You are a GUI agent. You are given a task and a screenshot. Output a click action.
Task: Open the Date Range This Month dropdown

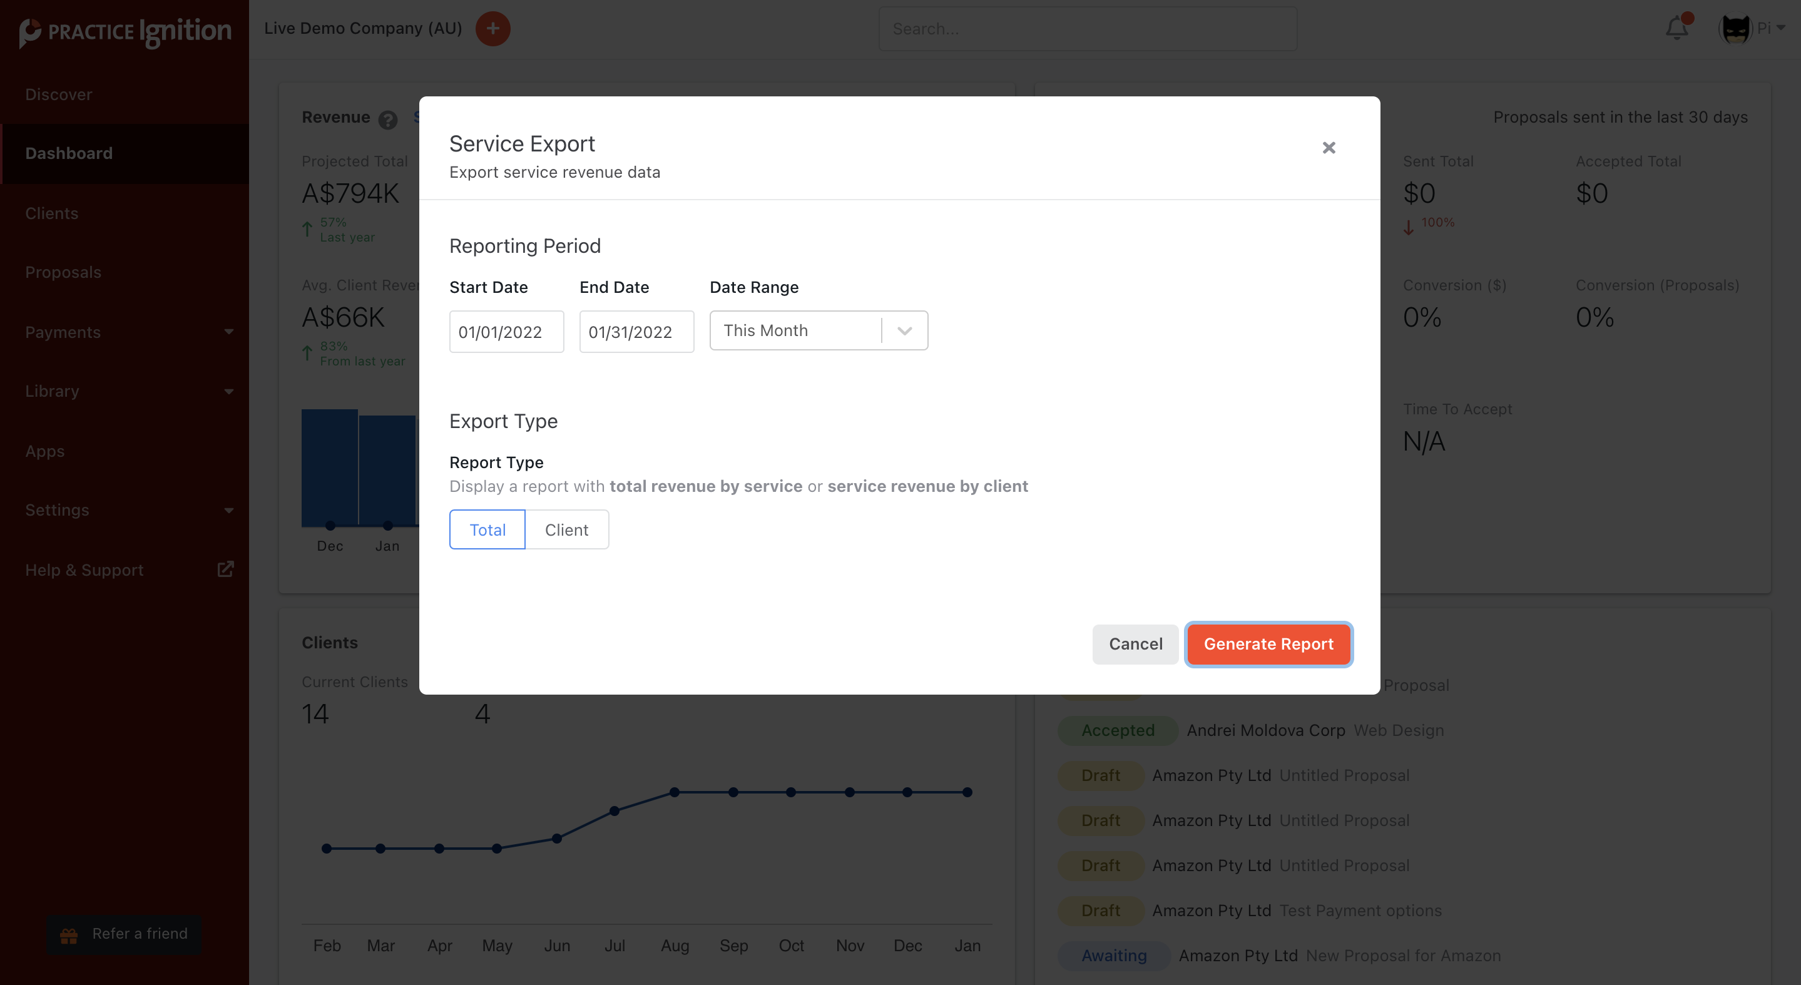click(x=818, y=330)
